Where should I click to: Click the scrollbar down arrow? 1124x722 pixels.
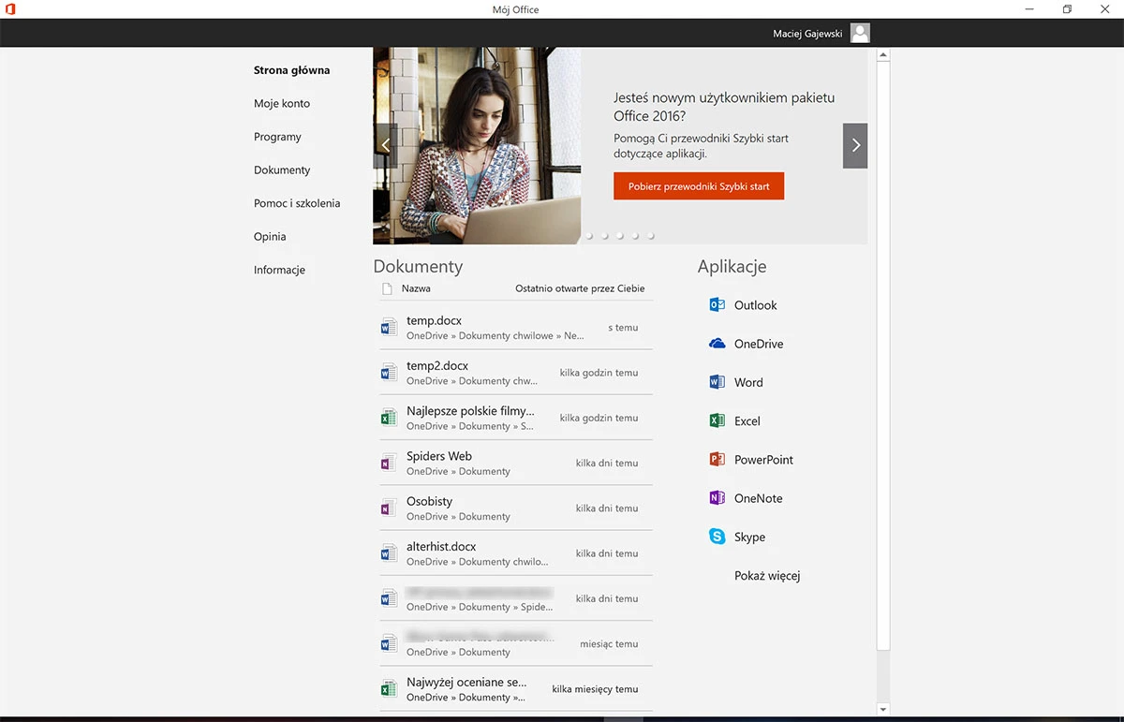point(882,710)
